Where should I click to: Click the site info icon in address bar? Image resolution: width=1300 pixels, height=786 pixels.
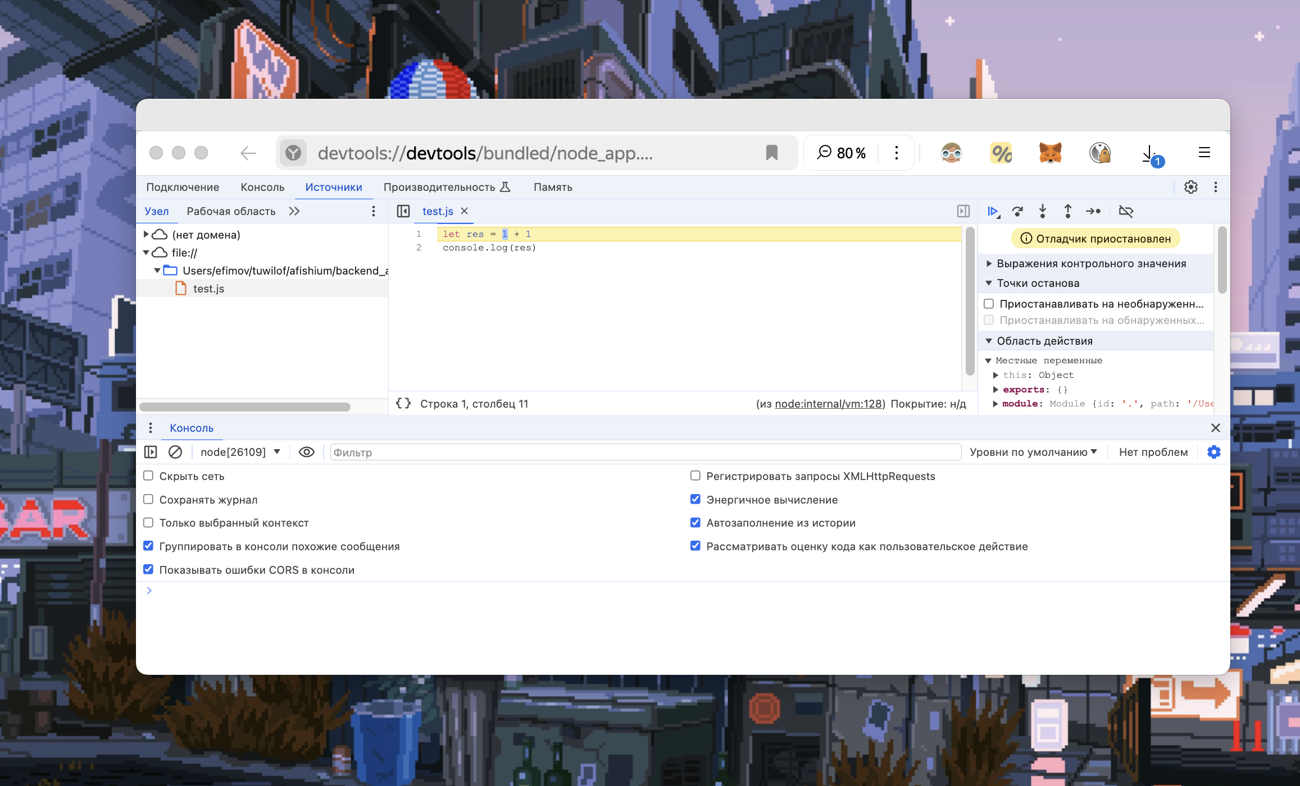pos(293,153)
